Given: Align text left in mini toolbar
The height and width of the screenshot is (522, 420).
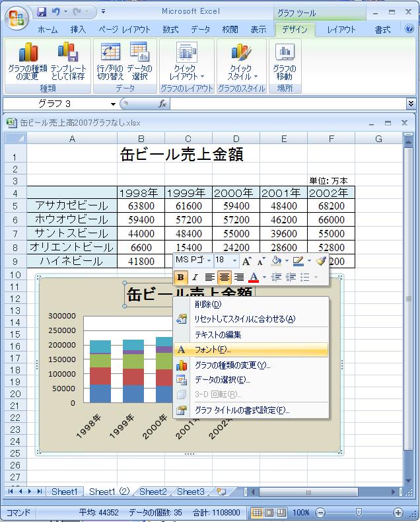Looking at the screenshot, I should tap(209, 277).
